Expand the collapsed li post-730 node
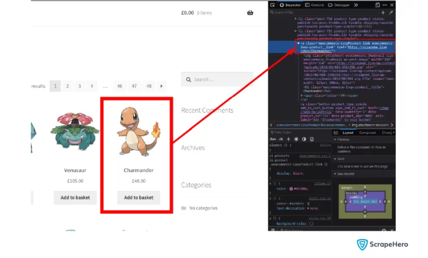 click(x=296, y=19)
